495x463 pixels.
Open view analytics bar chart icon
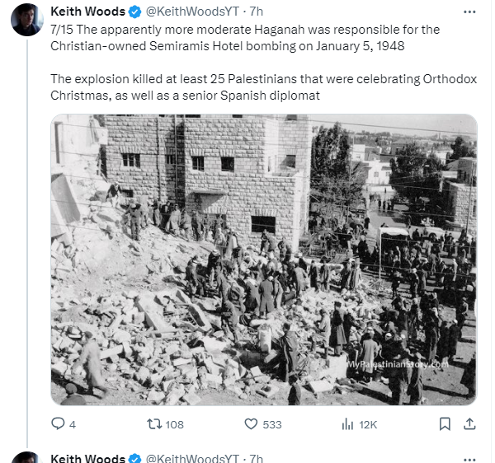(347, 424)
